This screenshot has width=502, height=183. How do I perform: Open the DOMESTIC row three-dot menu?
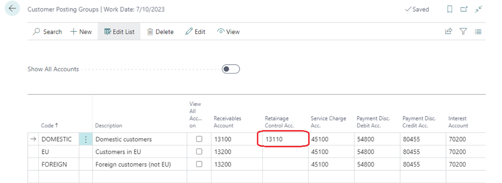[86, 139]
